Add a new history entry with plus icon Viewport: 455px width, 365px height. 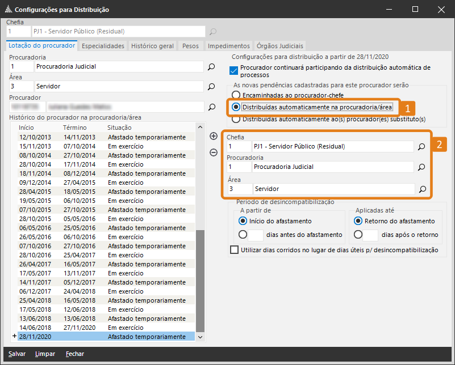(x=214, y=136)
